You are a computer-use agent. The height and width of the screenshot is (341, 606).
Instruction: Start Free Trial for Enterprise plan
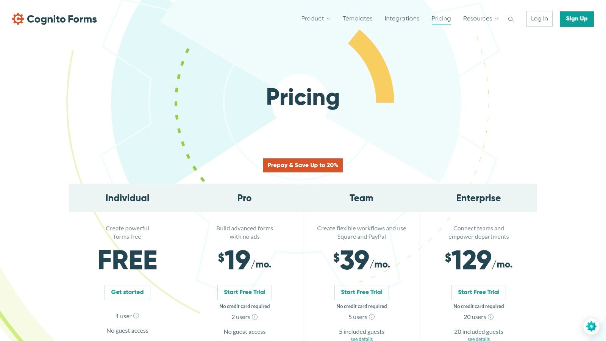coord(479,292)
